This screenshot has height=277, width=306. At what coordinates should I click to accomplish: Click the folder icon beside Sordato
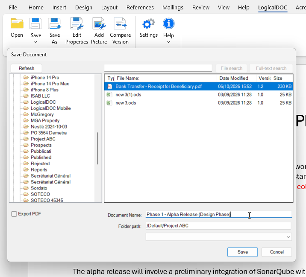[26, 188]
